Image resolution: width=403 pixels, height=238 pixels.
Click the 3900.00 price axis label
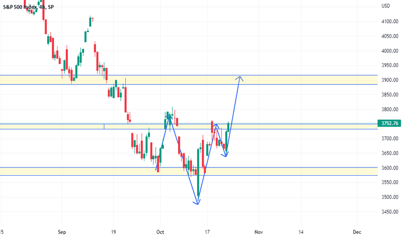point(390,80)
